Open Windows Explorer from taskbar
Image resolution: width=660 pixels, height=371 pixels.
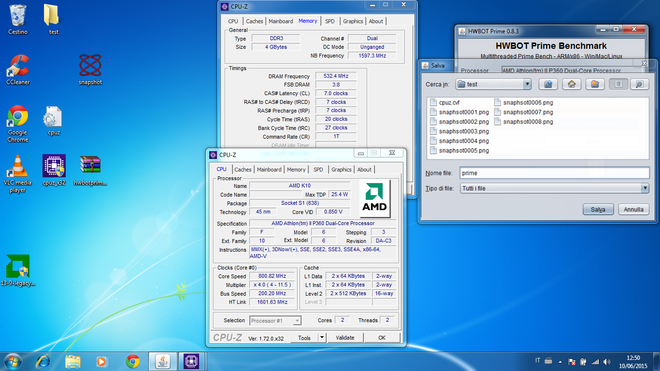(73, 361)
